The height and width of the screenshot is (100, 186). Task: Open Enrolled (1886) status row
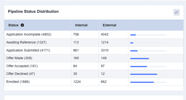coord(94,82)
